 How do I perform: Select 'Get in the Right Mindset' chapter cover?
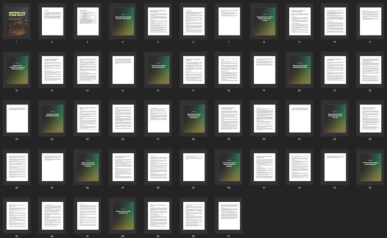(123, 22)
